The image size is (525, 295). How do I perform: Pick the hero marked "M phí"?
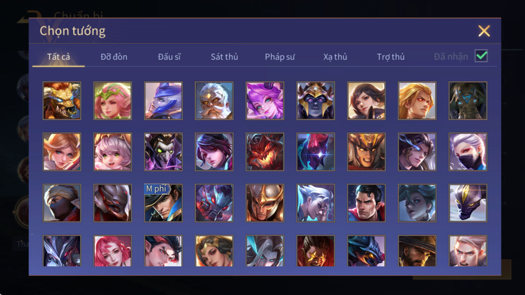[163, 203]
